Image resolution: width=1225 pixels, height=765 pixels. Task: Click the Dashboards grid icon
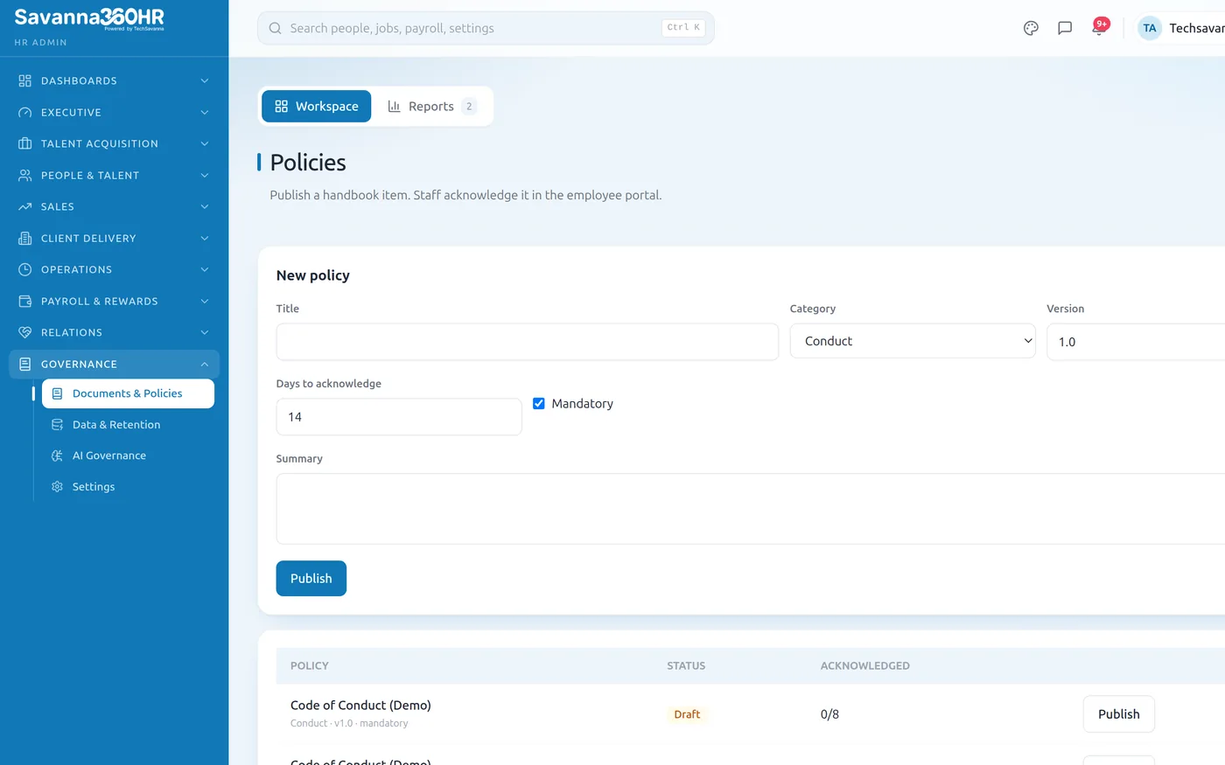click(24, 80)
